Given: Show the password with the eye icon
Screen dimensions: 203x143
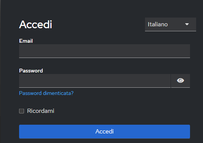Looking at the screenshot, I should tap(180, 80).
